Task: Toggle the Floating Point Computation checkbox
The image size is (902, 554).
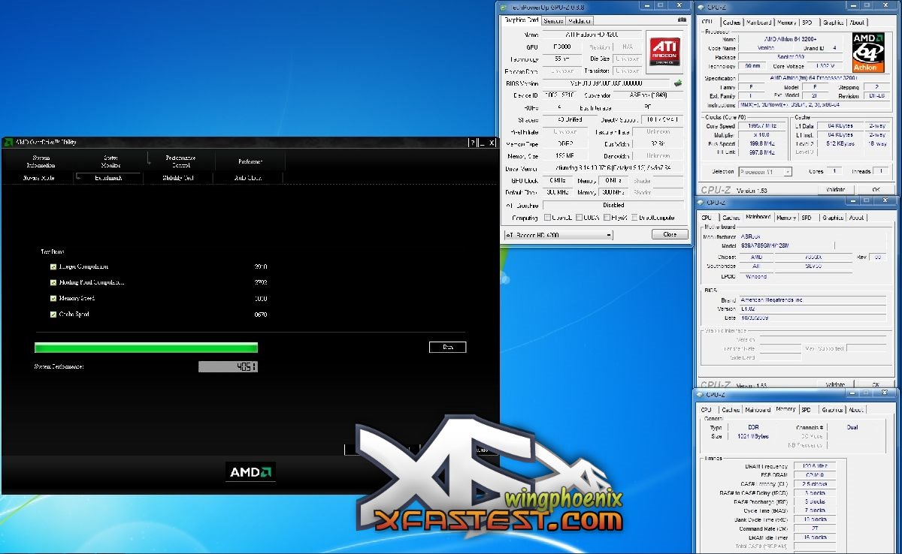Action: pyautogui.click(x=53, y=282)
